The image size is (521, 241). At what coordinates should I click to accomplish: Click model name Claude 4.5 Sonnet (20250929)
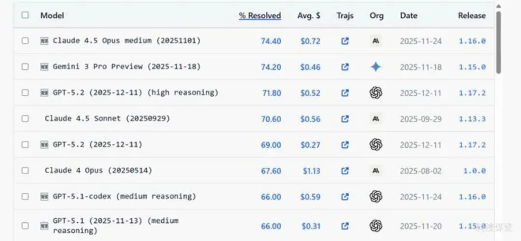(x=107, y=119)
